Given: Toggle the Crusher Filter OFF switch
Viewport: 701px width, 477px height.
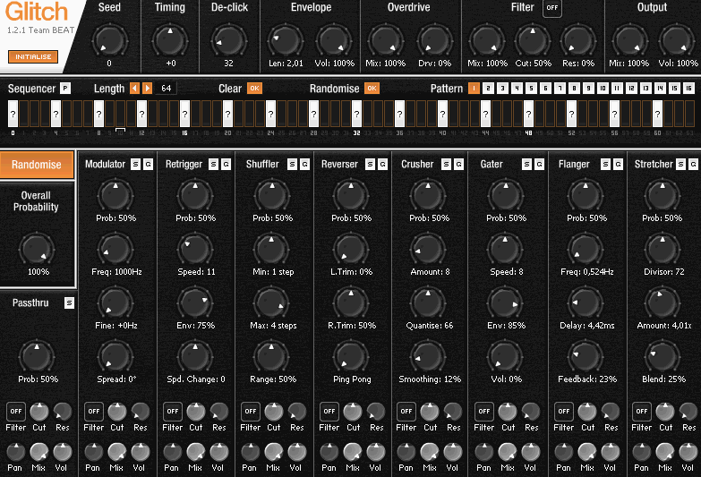Looking at the screenshot, I should (x=406, y=412).
